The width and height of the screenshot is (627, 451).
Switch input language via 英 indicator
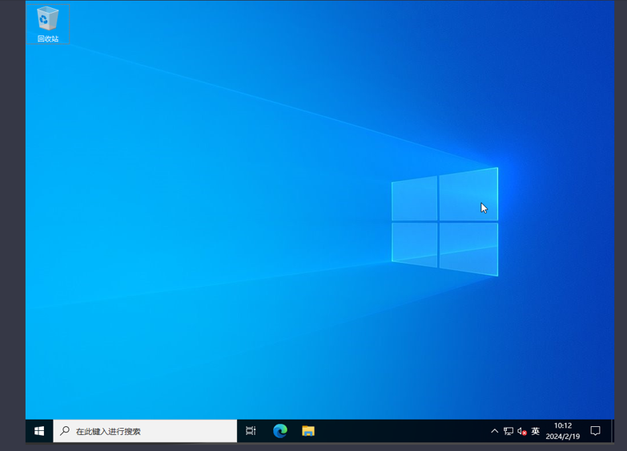(536, 431)
